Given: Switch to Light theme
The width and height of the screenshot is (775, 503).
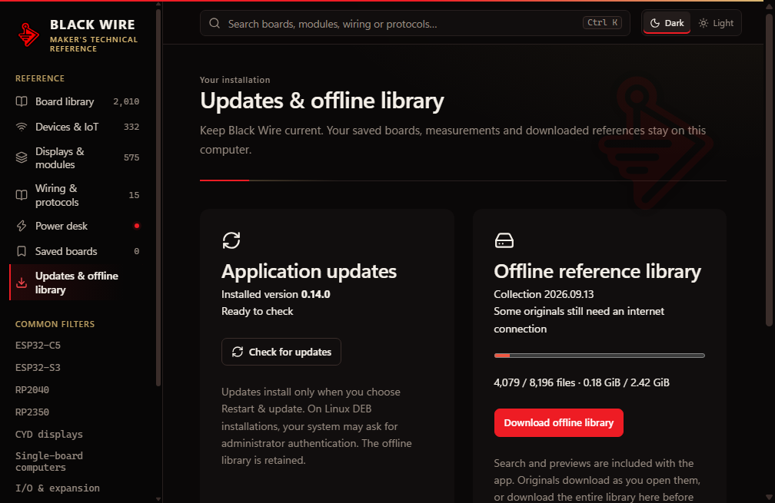Looking at the screenshot, I should point(716,23).
